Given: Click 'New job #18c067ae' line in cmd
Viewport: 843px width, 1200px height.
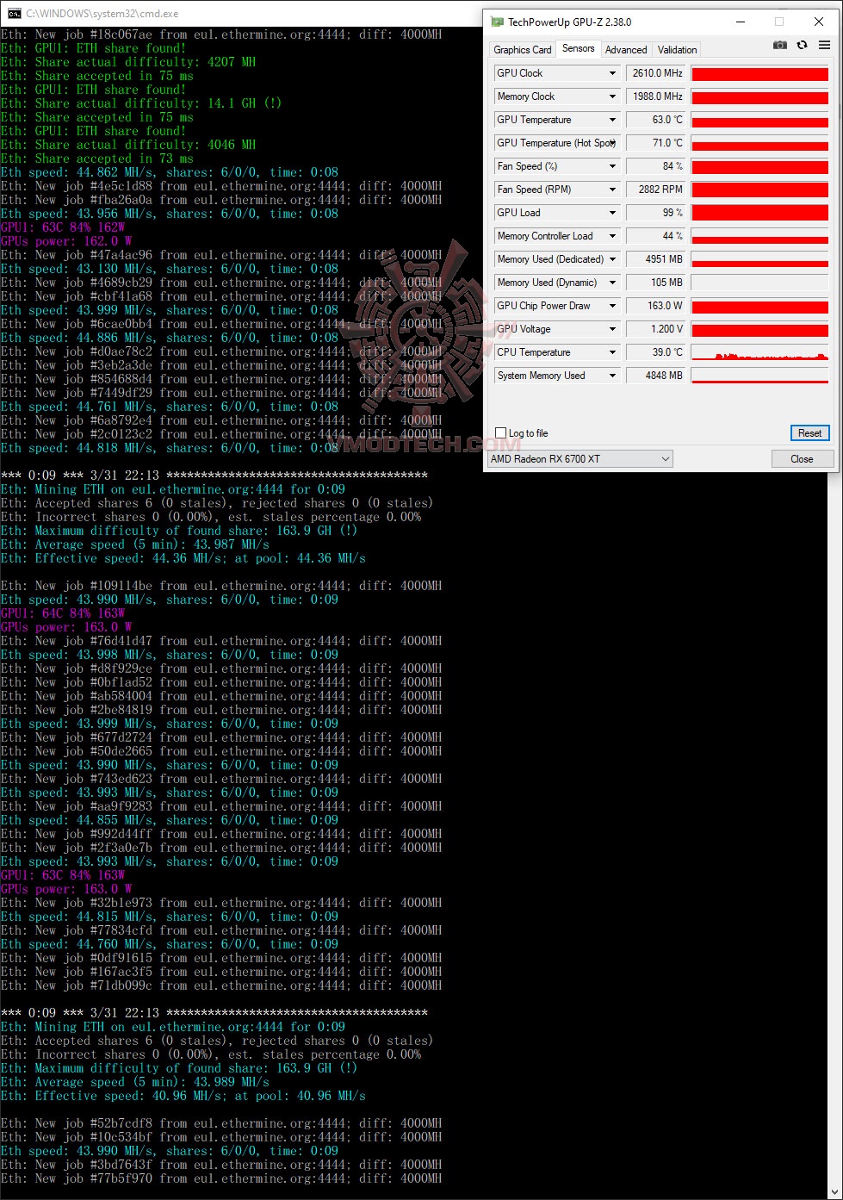Looking at the screenshot, I should tap(221, 34).
